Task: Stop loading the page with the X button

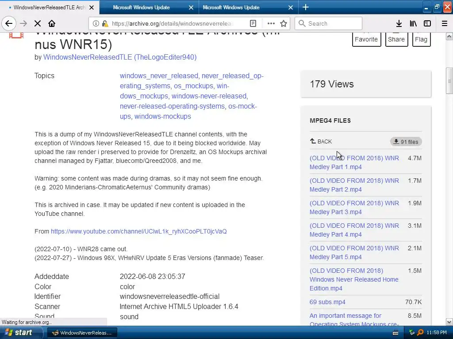Action: [x=38, y=24]
